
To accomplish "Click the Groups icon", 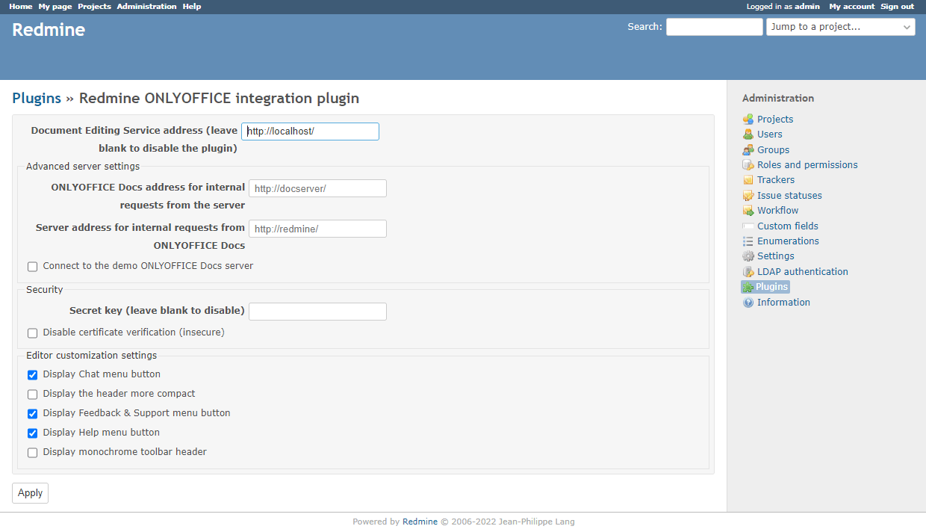I will click(748, 149).
